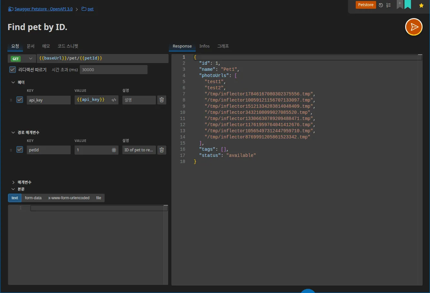Select the Response tab
Viewport: 430px width, 293px height.
tap(182, 46)
